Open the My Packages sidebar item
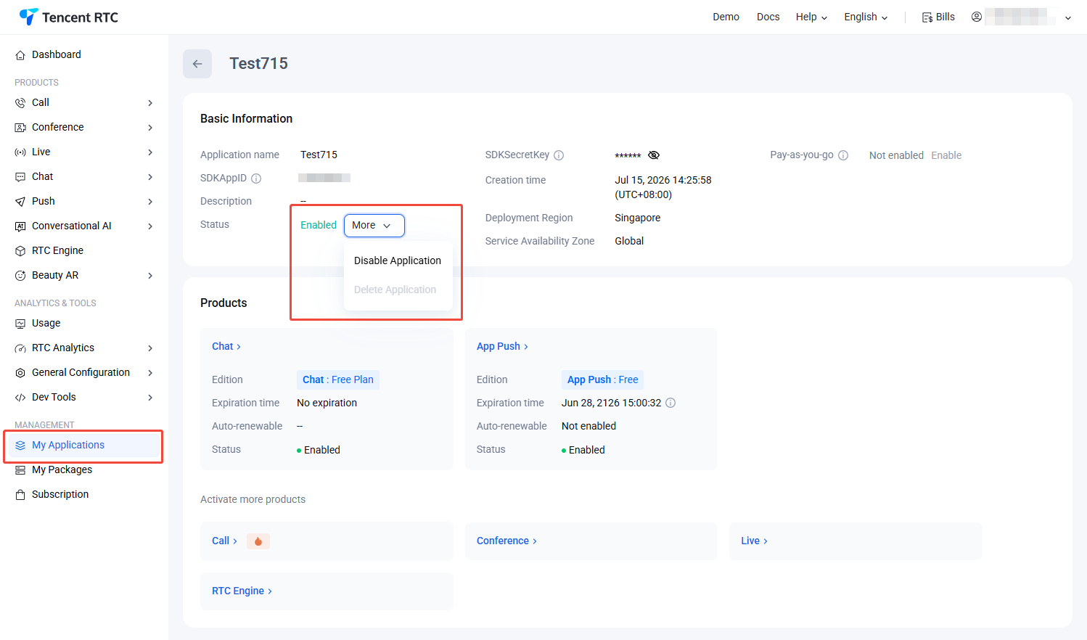Viewport: 1087px width, 640px height. pos(84,470)
